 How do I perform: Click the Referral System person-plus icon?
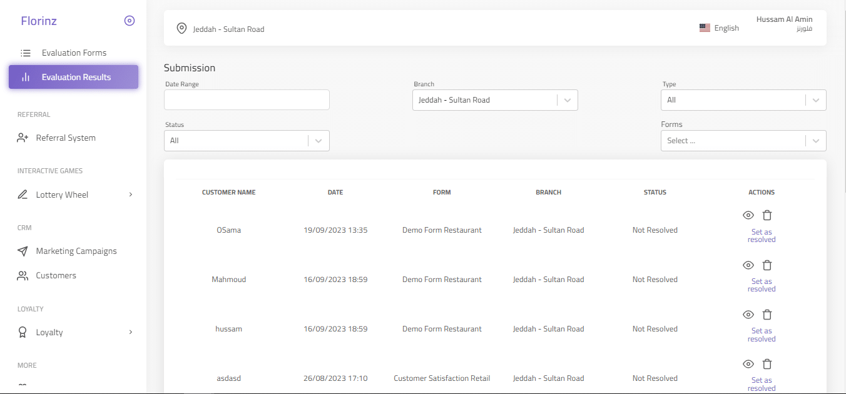point(23,138)
